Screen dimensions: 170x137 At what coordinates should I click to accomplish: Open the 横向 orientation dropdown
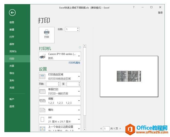[60, 110]
